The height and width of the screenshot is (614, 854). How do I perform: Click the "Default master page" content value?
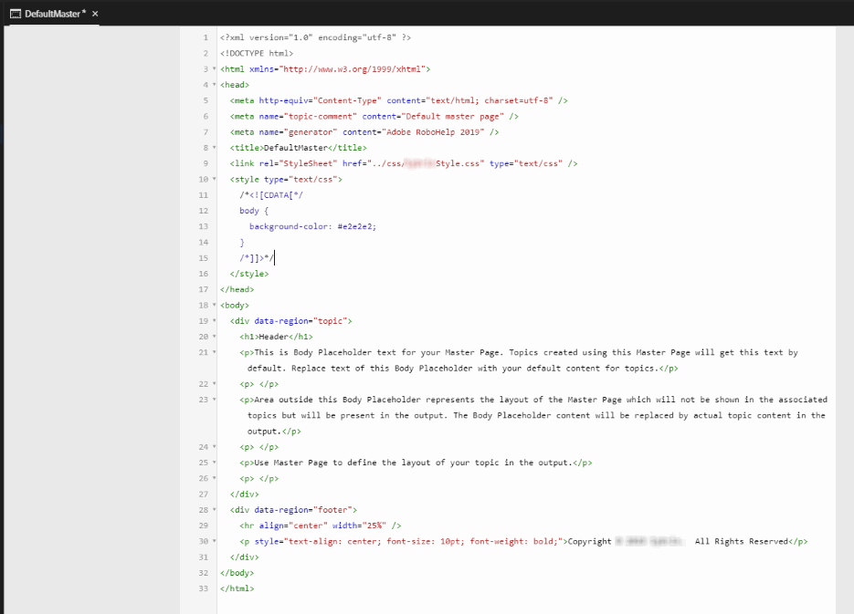[452, 117]
